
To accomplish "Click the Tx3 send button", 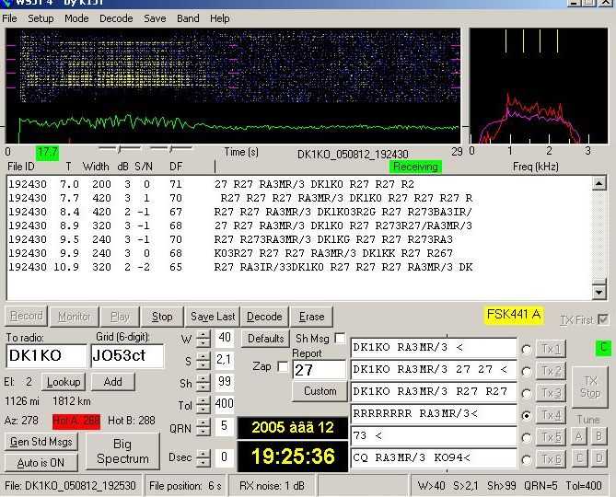I will tap(551, 393).
